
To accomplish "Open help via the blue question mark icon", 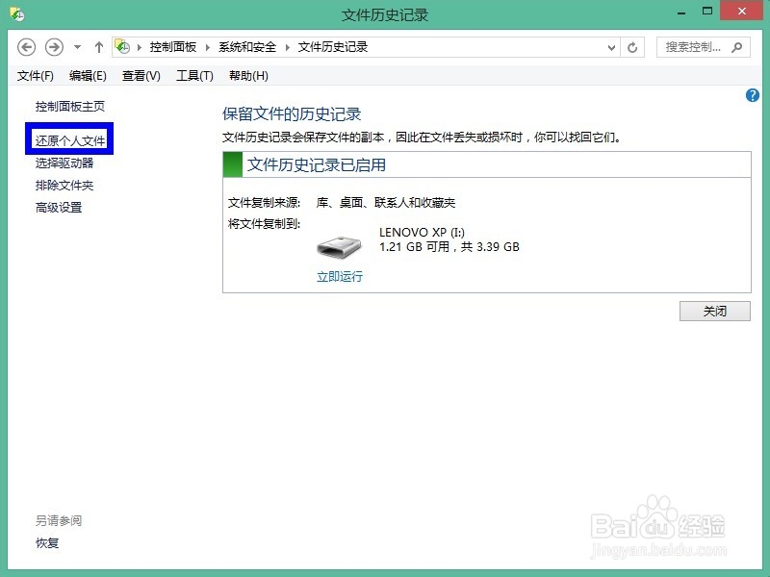I will tap(753, 95).
